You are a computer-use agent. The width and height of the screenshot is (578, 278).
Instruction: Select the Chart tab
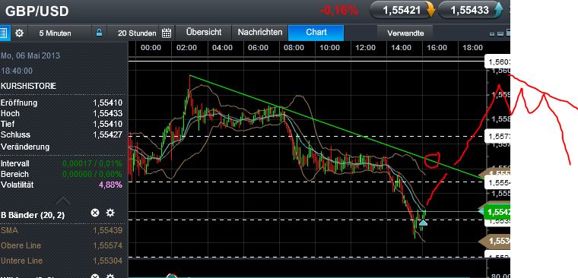point(316,33)
